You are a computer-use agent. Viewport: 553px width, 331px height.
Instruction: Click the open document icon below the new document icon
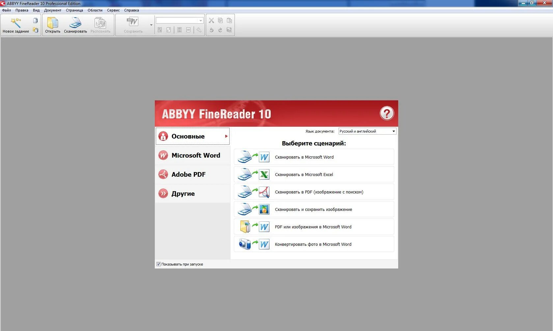coord(35,30)
